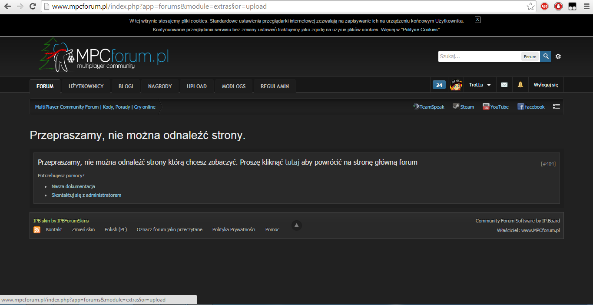
Task: Go to the UPLOAD tab
Action: (x=197, y=86)
